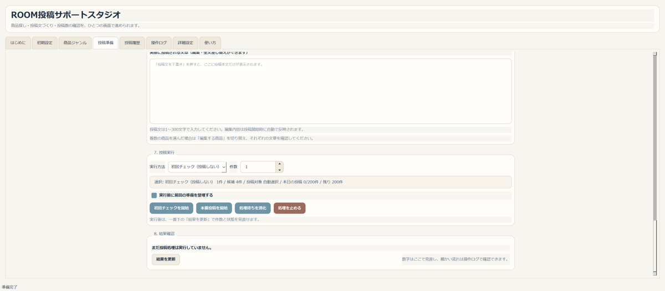Go to the 投稿履歴 tab
This screenshot has width=665, height=291.
pos(132,43)
